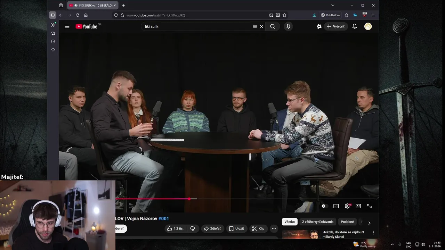Search YouTube with voice microphone
445x250 pixels.
coord(288,26)
